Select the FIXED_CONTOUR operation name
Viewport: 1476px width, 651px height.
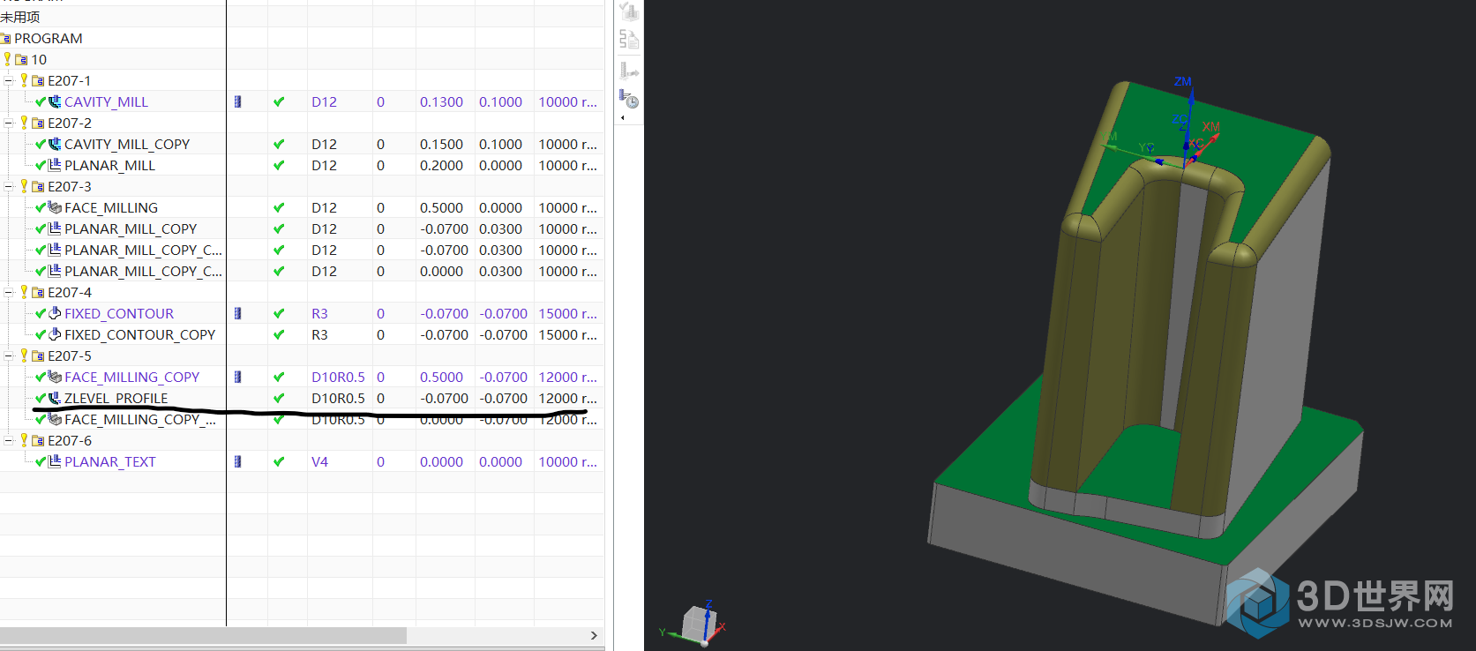(x=119, y=313)
